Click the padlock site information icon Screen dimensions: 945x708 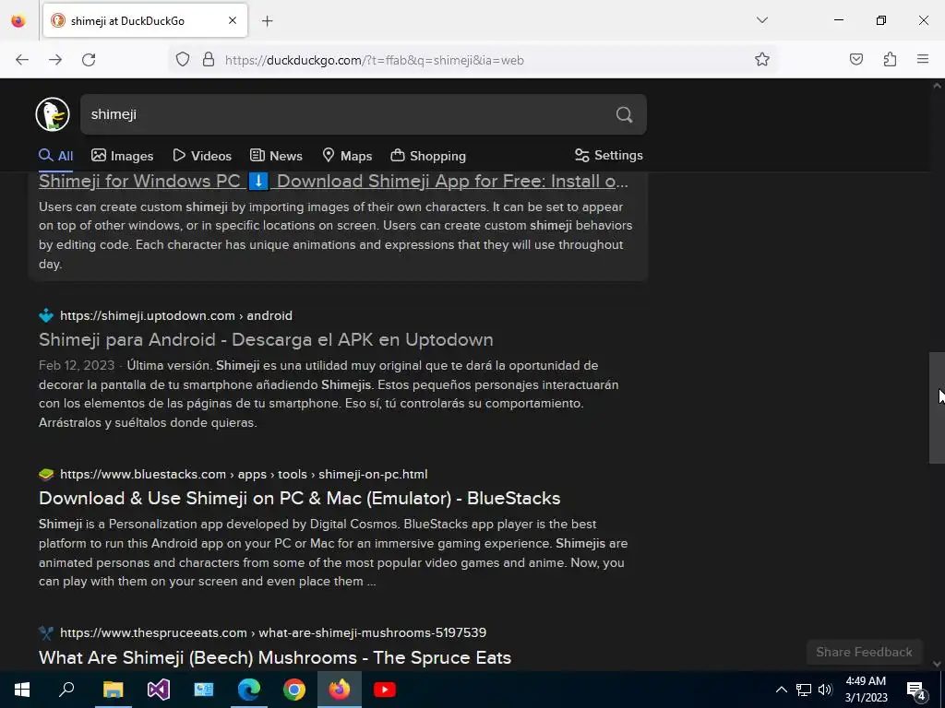click(209, 60)
